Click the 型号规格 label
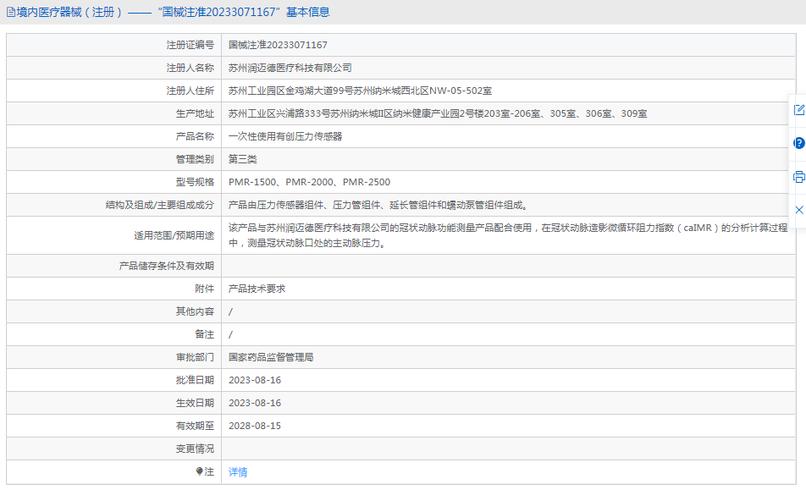 pyautogui.click(x=195, y=182)
